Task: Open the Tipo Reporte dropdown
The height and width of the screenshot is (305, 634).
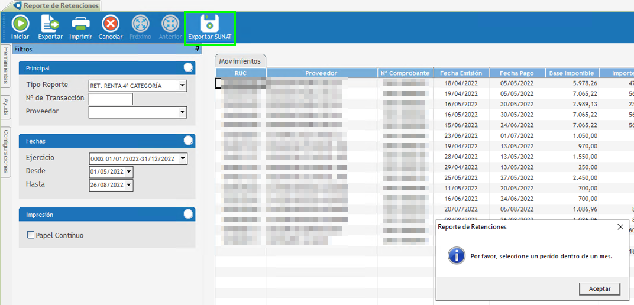Action: tap(182, 86)
